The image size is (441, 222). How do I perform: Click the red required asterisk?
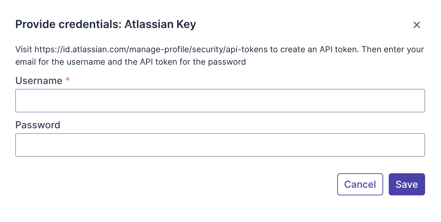67,81
